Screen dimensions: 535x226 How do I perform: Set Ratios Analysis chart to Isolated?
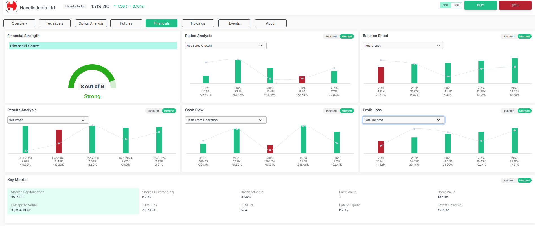click(x=331, y=37)
